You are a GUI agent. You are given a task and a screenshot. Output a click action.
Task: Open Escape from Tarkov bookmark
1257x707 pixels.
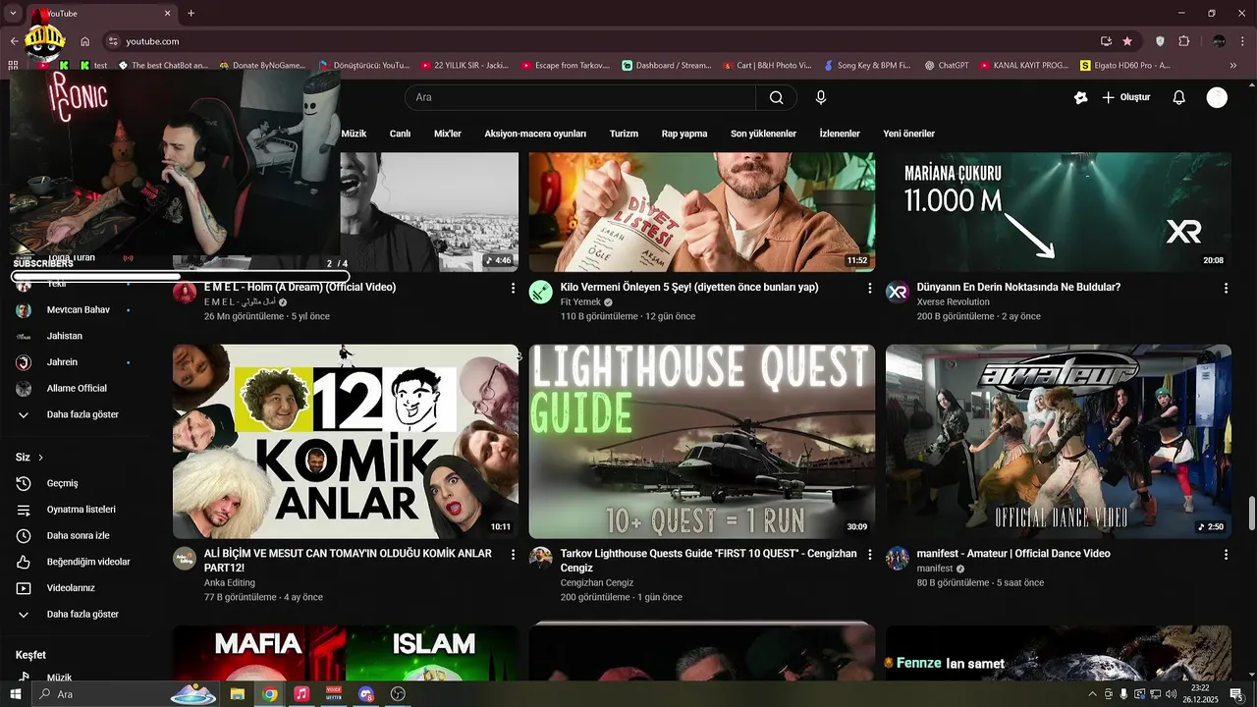click(566, 66)
